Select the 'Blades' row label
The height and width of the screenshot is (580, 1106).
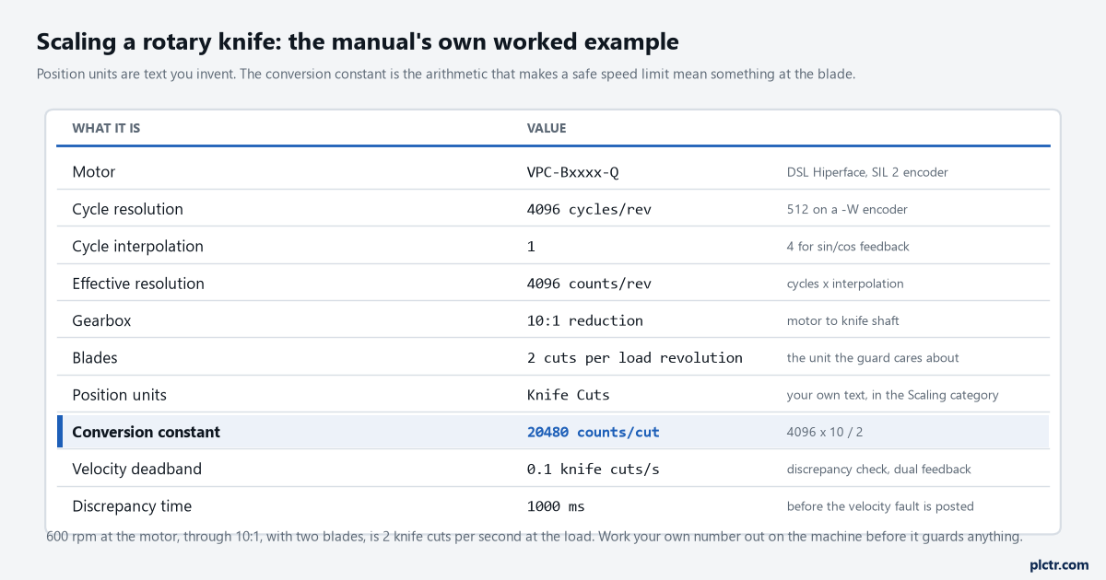tap(95, 358)
